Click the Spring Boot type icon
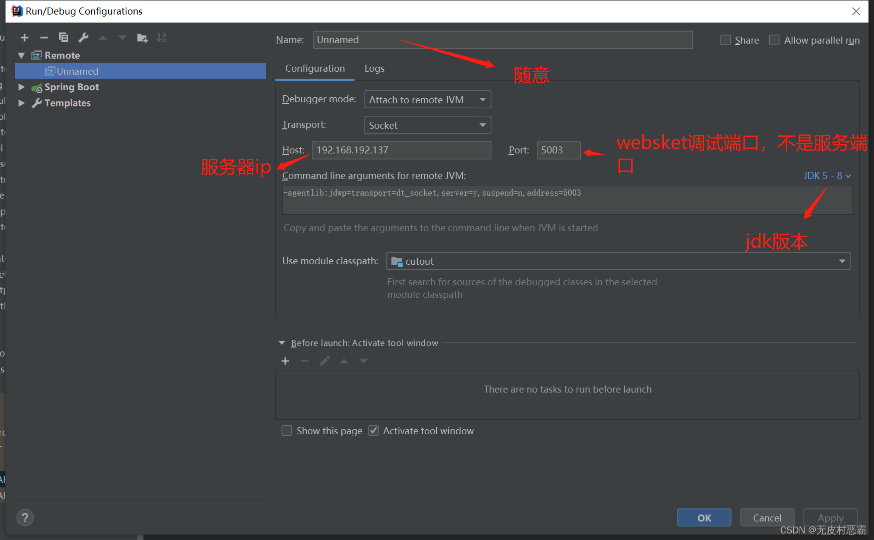The height and width of the screenshot is (540, 874). tap(37, 87)
